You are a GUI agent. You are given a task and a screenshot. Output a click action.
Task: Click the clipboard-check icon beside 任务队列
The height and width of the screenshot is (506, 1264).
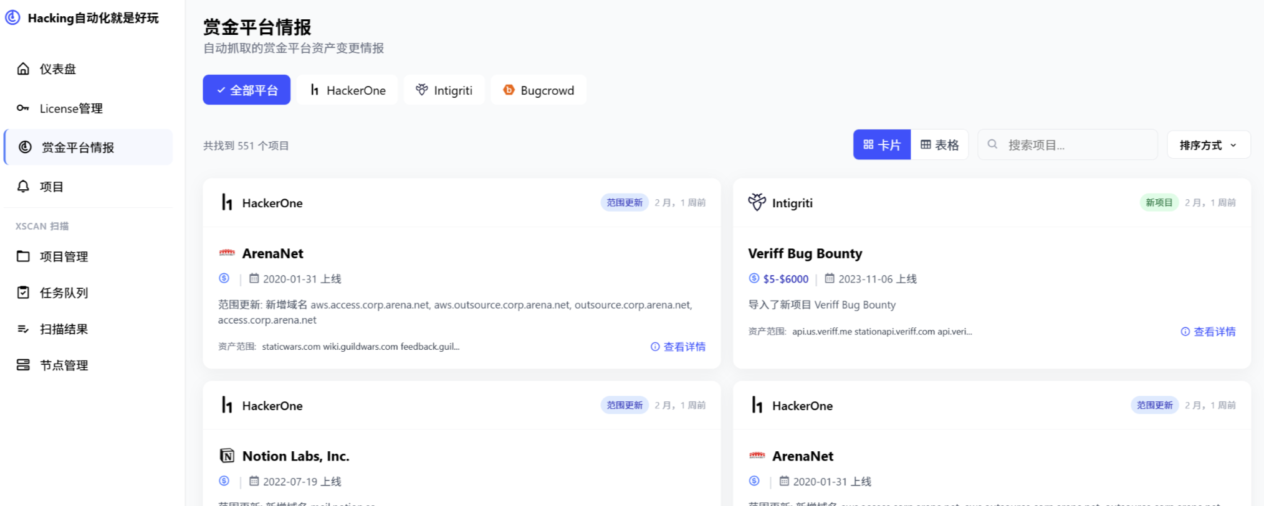coord(23,292)
